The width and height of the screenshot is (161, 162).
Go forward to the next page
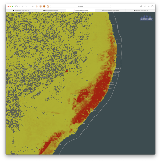click(26, 6)
